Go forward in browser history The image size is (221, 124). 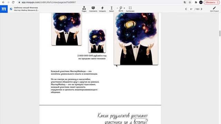pos(8,2)
